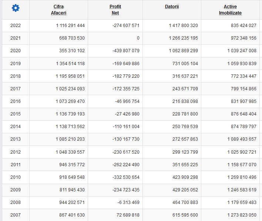Click turnover value 1 085 210 203
The height and width of the screenshot is (221, 262).
coord(70,139)
